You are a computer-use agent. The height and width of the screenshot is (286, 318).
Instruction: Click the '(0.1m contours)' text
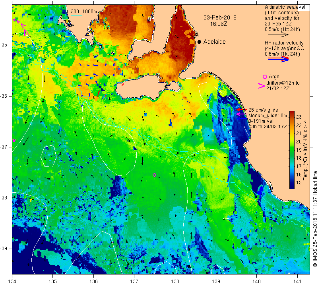coord(282,13)
